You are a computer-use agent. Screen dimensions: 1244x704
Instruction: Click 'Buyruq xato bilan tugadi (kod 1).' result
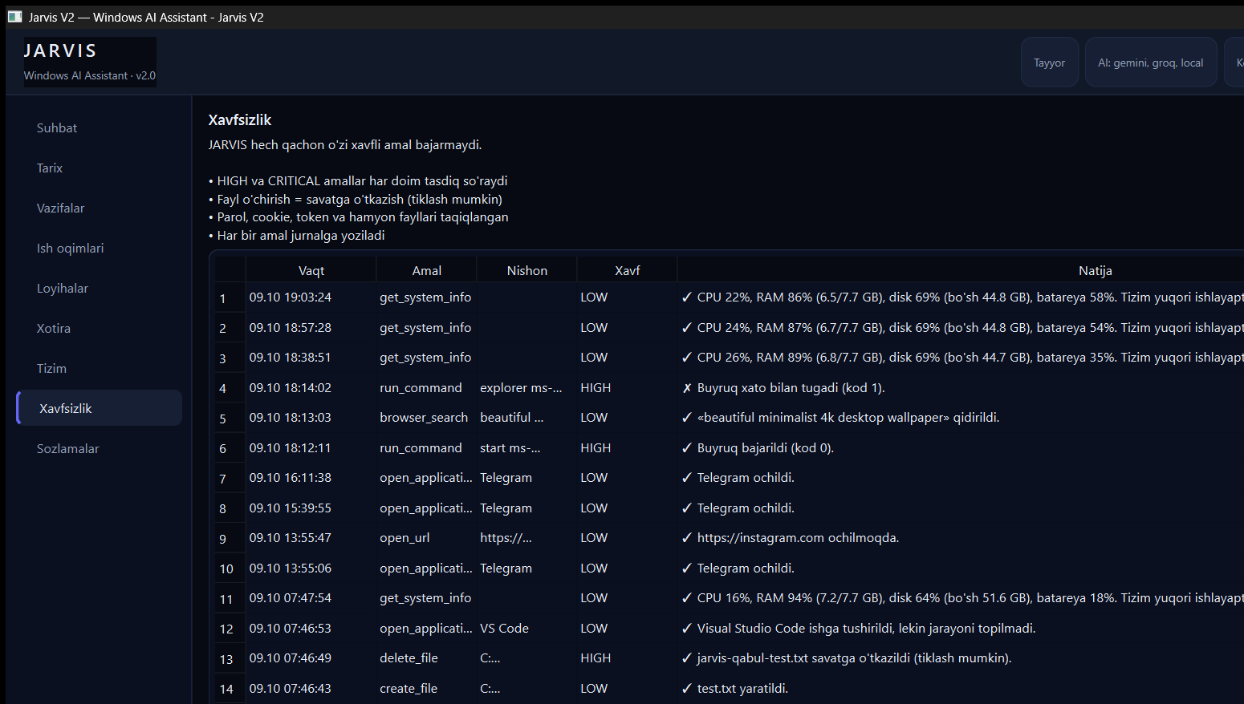tap(791, 388)
